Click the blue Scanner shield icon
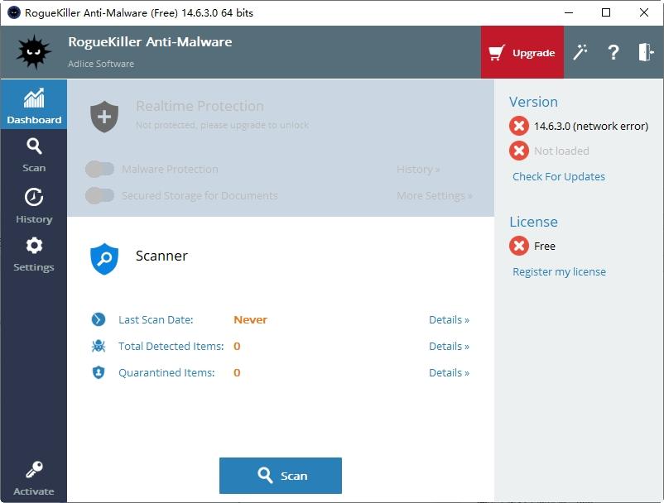Viewport: 664px width, 503px height. [104, 258]
